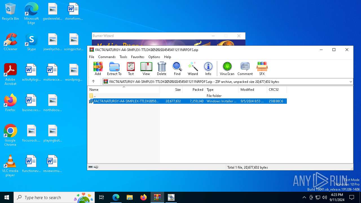Open VLC media player shortcut
Image resolution: width=361 pixels, height=203 pixels.
[x=10, y=166]
